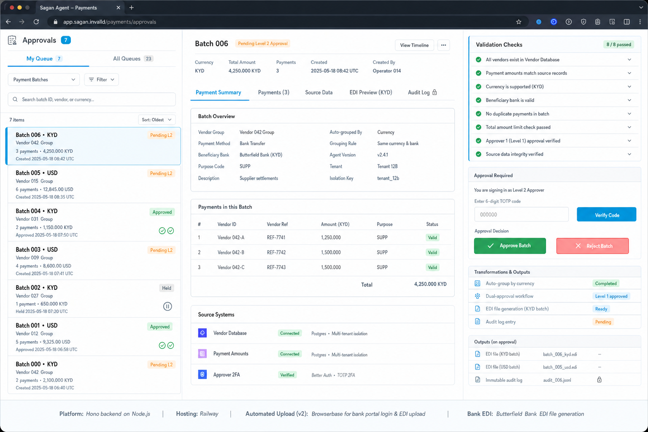The image size is (648, 432).
Task: Click the green check for Source data integrity verified
Action: (x=478, y=154)
